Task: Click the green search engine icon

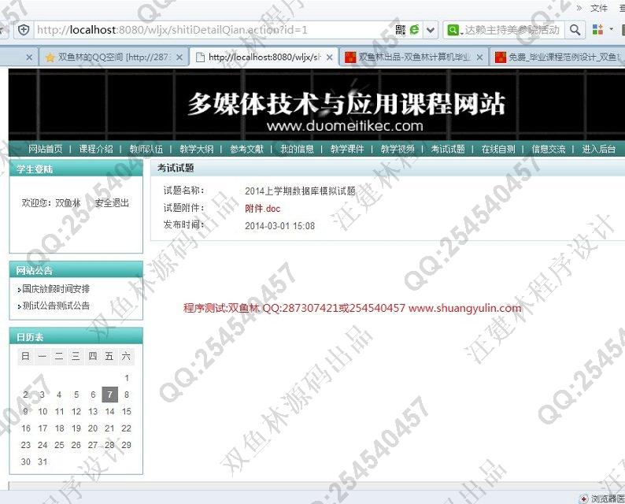Action: tap(453, 30)
